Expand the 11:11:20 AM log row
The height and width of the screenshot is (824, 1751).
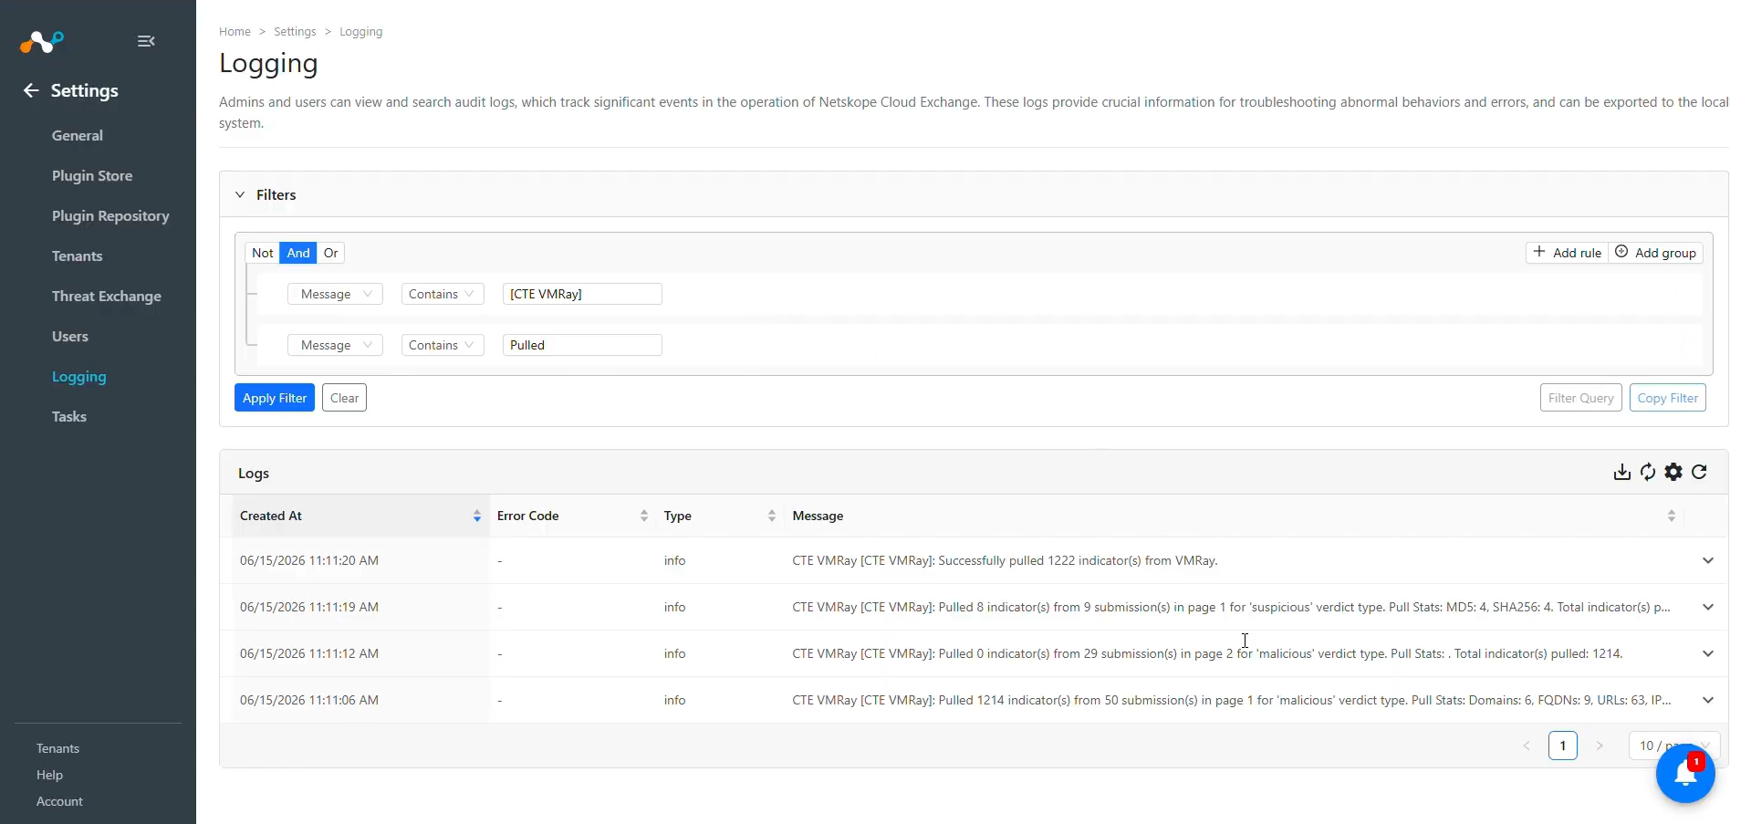click(1708, 560)
